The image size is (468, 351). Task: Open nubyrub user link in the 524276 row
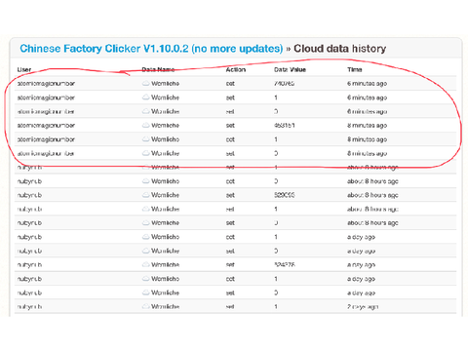click(29, 265)
